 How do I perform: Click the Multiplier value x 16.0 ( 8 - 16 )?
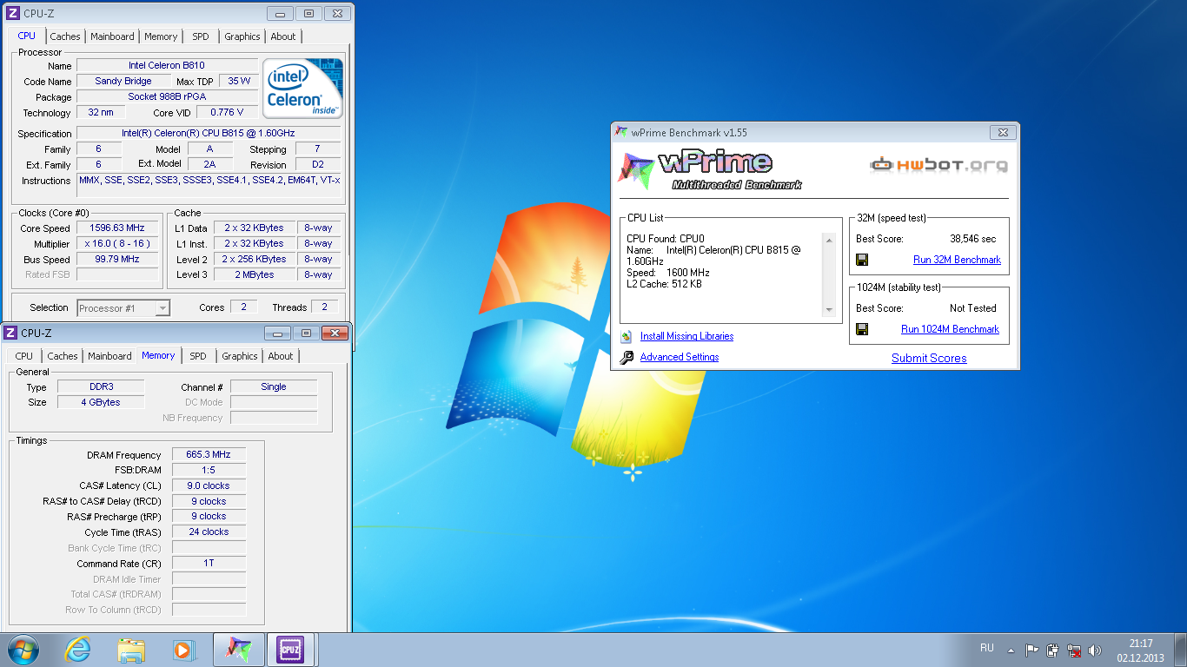pyautogui.click(x=117, y=244)
